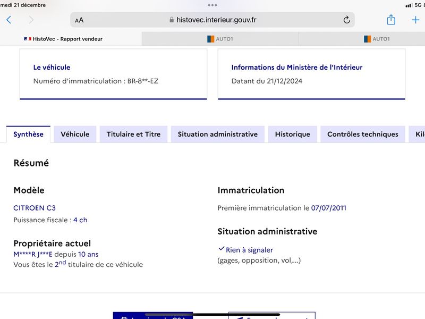
Task: Open the Safari share sheet icon
Action: point(391,20)
